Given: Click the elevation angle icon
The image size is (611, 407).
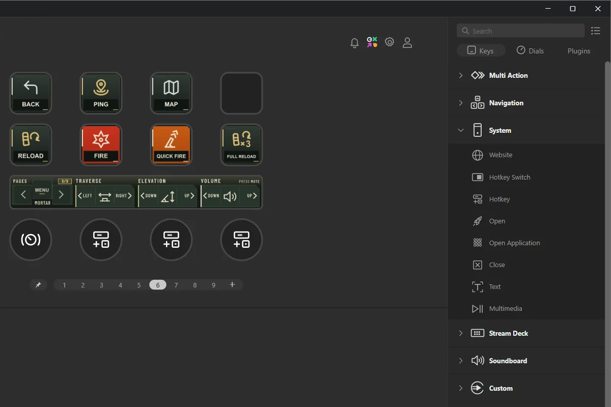Looking at the screenshot, I should tap(168, 196).
